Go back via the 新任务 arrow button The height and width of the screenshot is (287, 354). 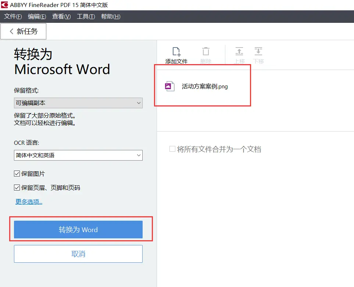tap(24, 31)
